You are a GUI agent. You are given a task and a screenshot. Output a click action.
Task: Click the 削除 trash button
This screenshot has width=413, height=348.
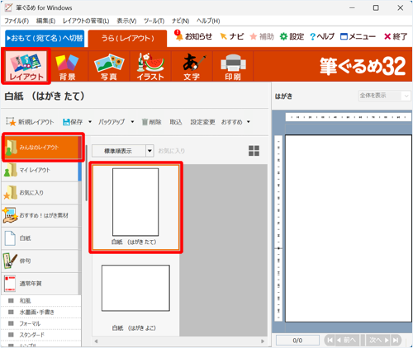point(151,122)
